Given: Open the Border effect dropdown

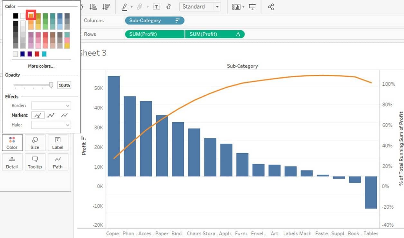Looking at the screenshot, I should 51,105.
